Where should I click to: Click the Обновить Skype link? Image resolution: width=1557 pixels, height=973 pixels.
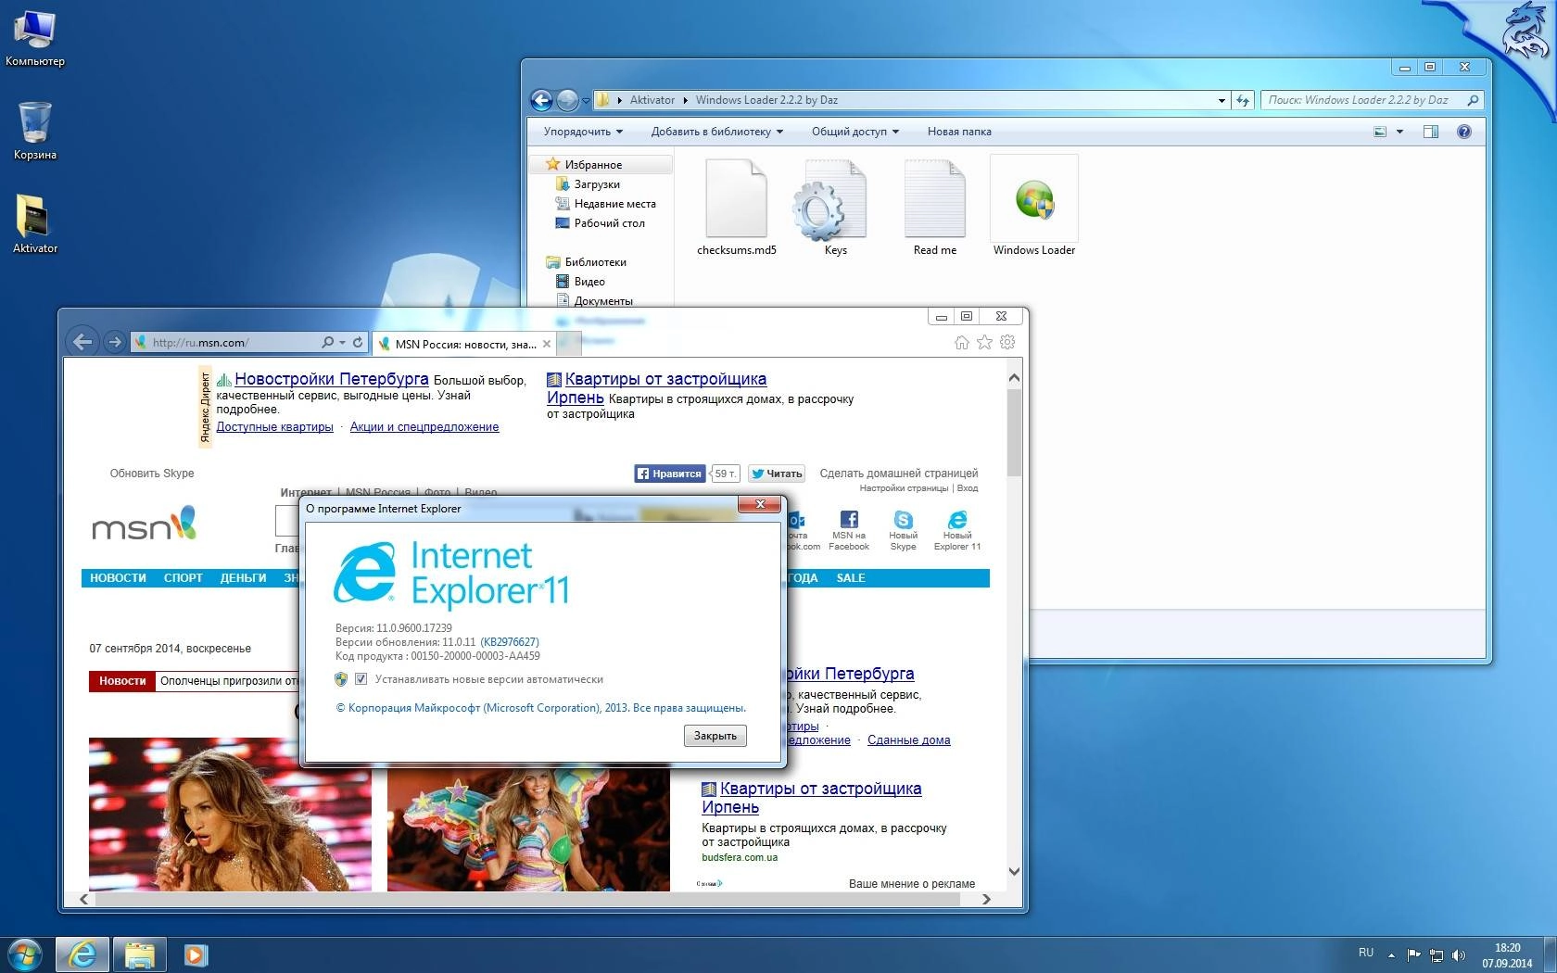152,474
